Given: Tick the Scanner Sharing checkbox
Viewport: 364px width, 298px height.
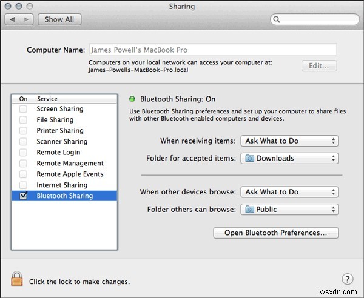Looking at the screenshot, I should [23, 141].
